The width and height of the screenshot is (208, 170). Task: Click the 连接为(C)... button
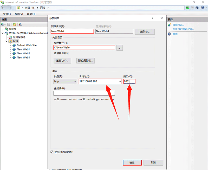click(x=62, y=61)
